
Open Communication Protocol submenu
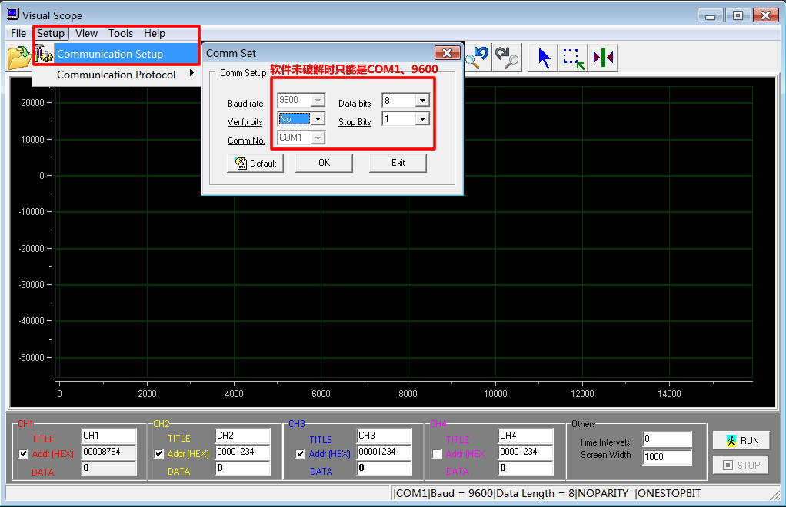click(115, 75)
